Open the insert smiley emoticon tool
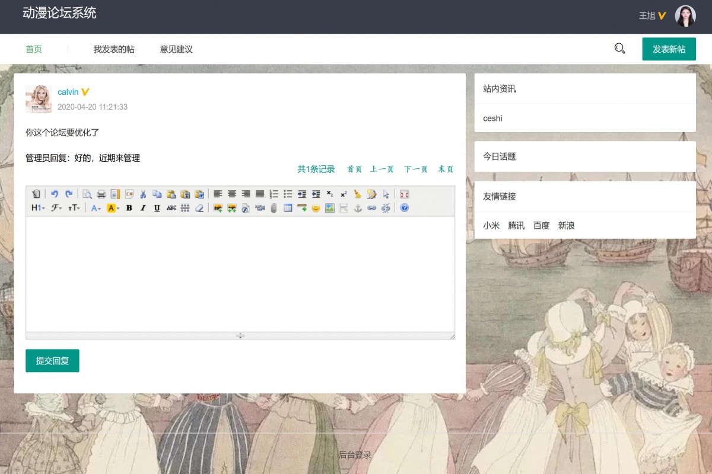Image resolution: width=712 pixels, height=474 pixels. (x=315, y=208)
